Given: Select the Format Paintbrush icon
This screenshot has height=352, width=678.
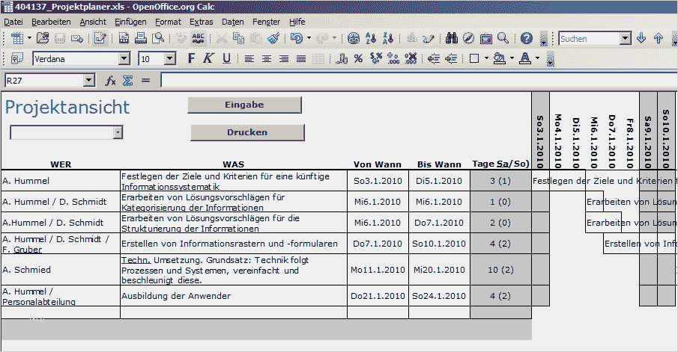Looking at the screenshot, I should click(x=273, y=38).
